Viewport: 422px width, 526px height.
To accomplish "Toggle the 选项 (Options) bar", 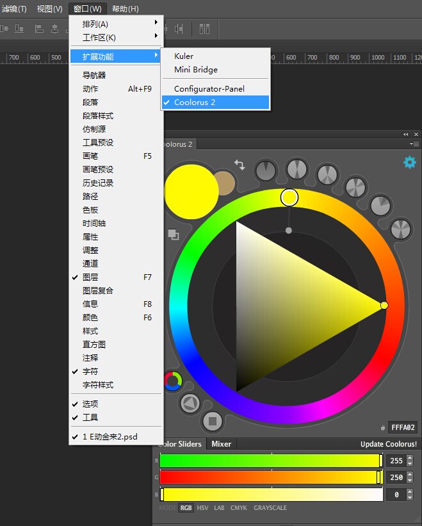I will [x=117, y=404].
